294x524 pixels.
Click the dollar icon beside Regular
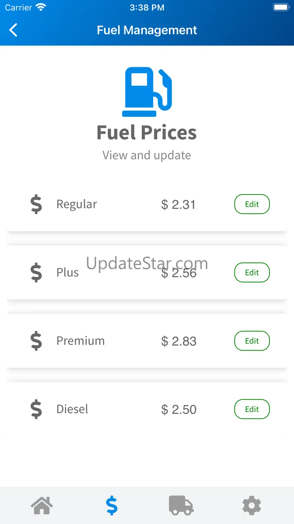[36, 204]
